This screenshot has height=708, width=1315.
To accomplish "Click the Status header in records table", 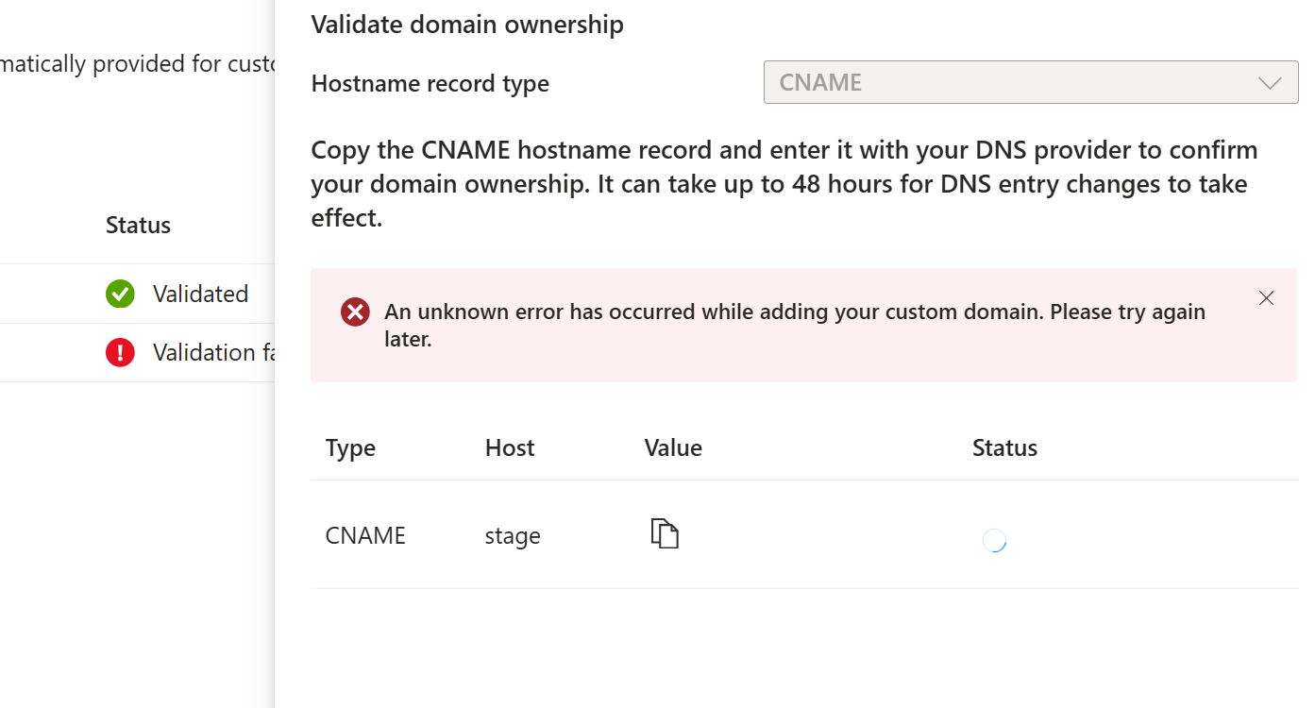I will tap(1004, 447).
